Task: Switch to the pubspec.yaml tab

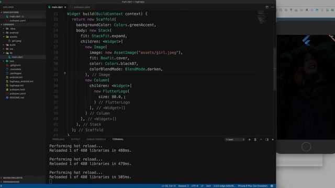Action: coord(80,7)
